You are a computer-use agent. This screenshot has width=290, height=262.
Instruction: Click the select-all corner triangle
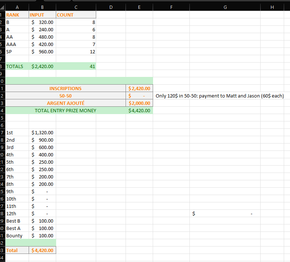click(2, 7)
